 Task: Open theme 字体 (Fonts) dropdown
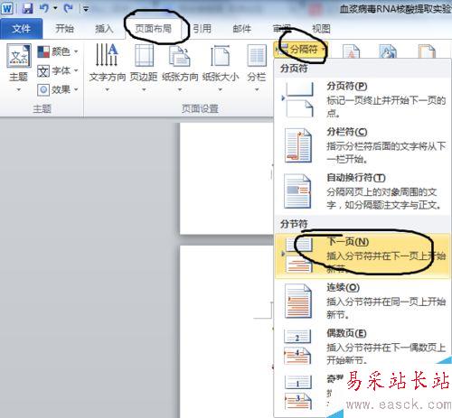[x=58, y=71]
